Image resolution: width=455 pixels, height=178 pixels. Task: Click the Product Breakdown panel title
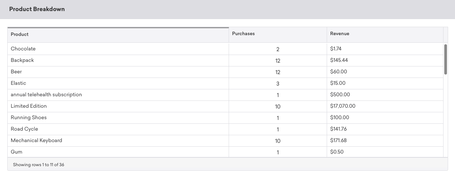[37, 9]
